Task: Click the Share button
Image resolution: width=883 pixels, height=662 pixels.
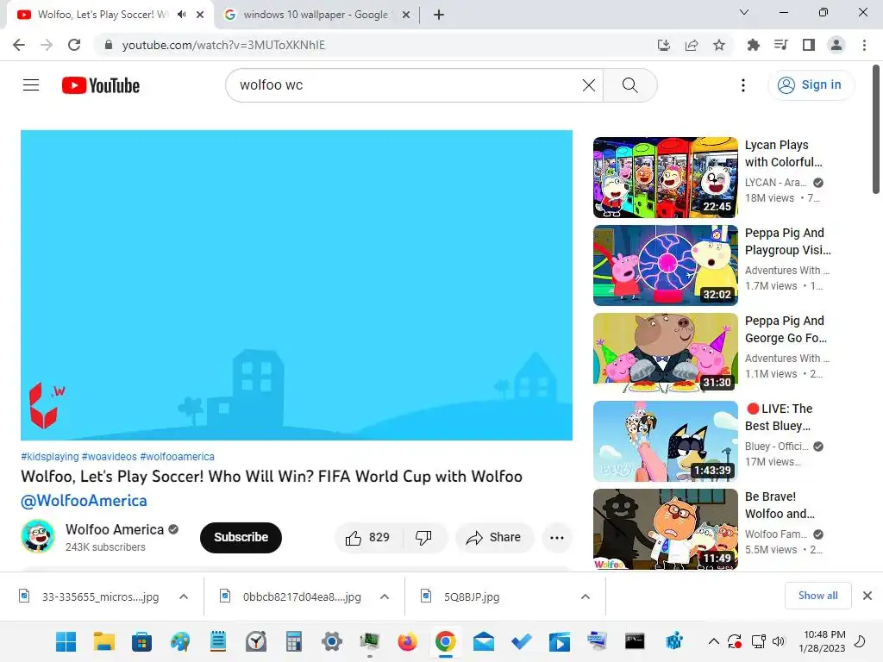Action: [494, 538]
